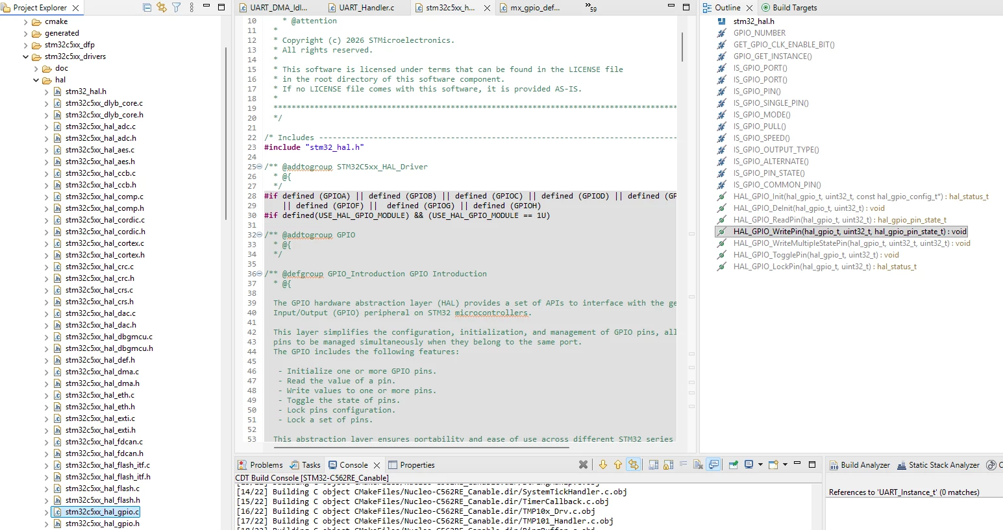Select GPIO_NUMBER macro in Outline
This screenshot has width=1003, height=530.
(x=759, y=33)
